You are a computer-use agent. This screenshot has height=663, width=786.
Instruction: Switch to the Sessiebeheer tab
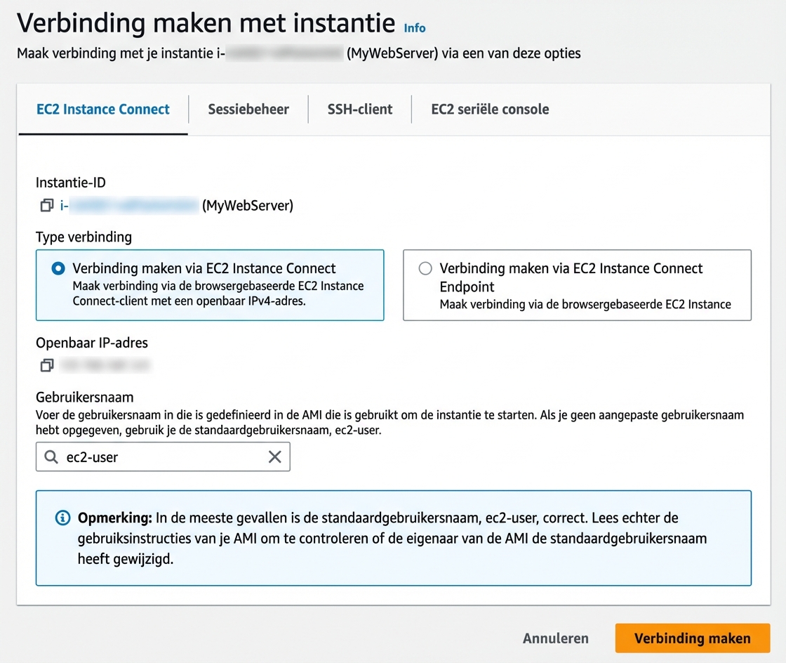click(x=248, y=109)
